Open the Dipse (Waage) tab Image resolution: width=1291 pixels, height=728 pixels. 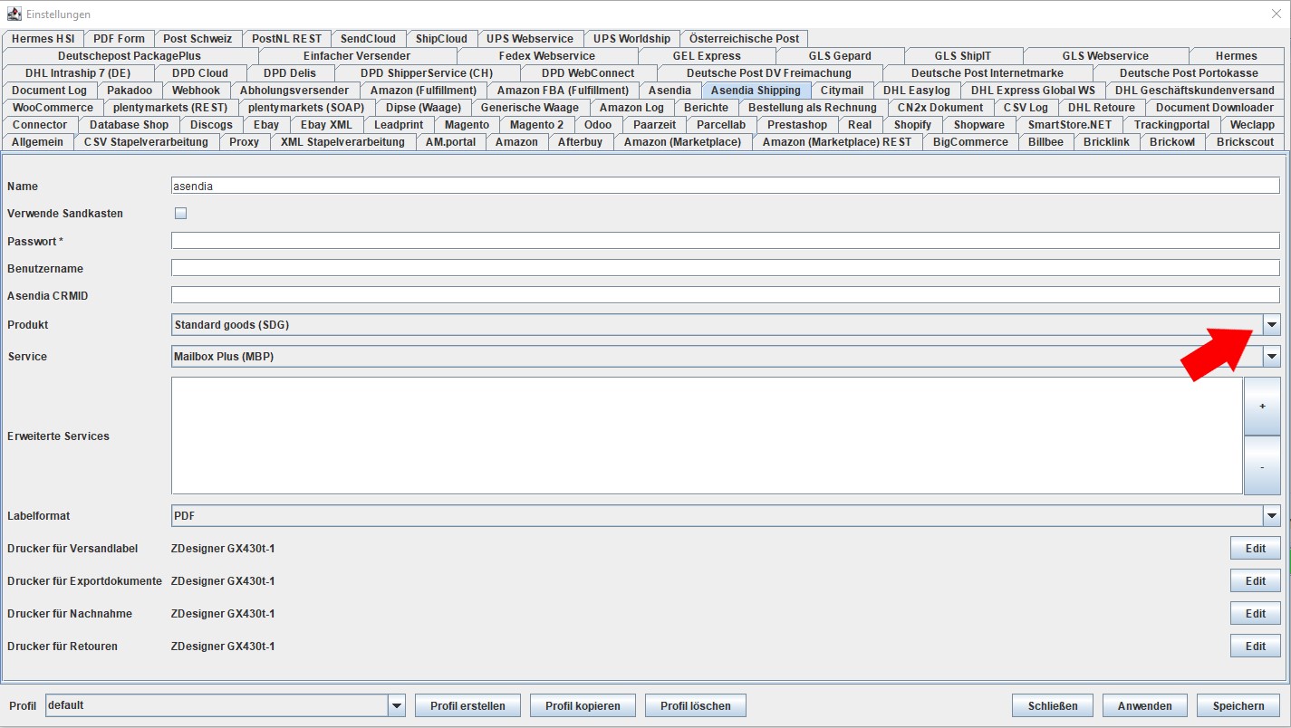423,108
